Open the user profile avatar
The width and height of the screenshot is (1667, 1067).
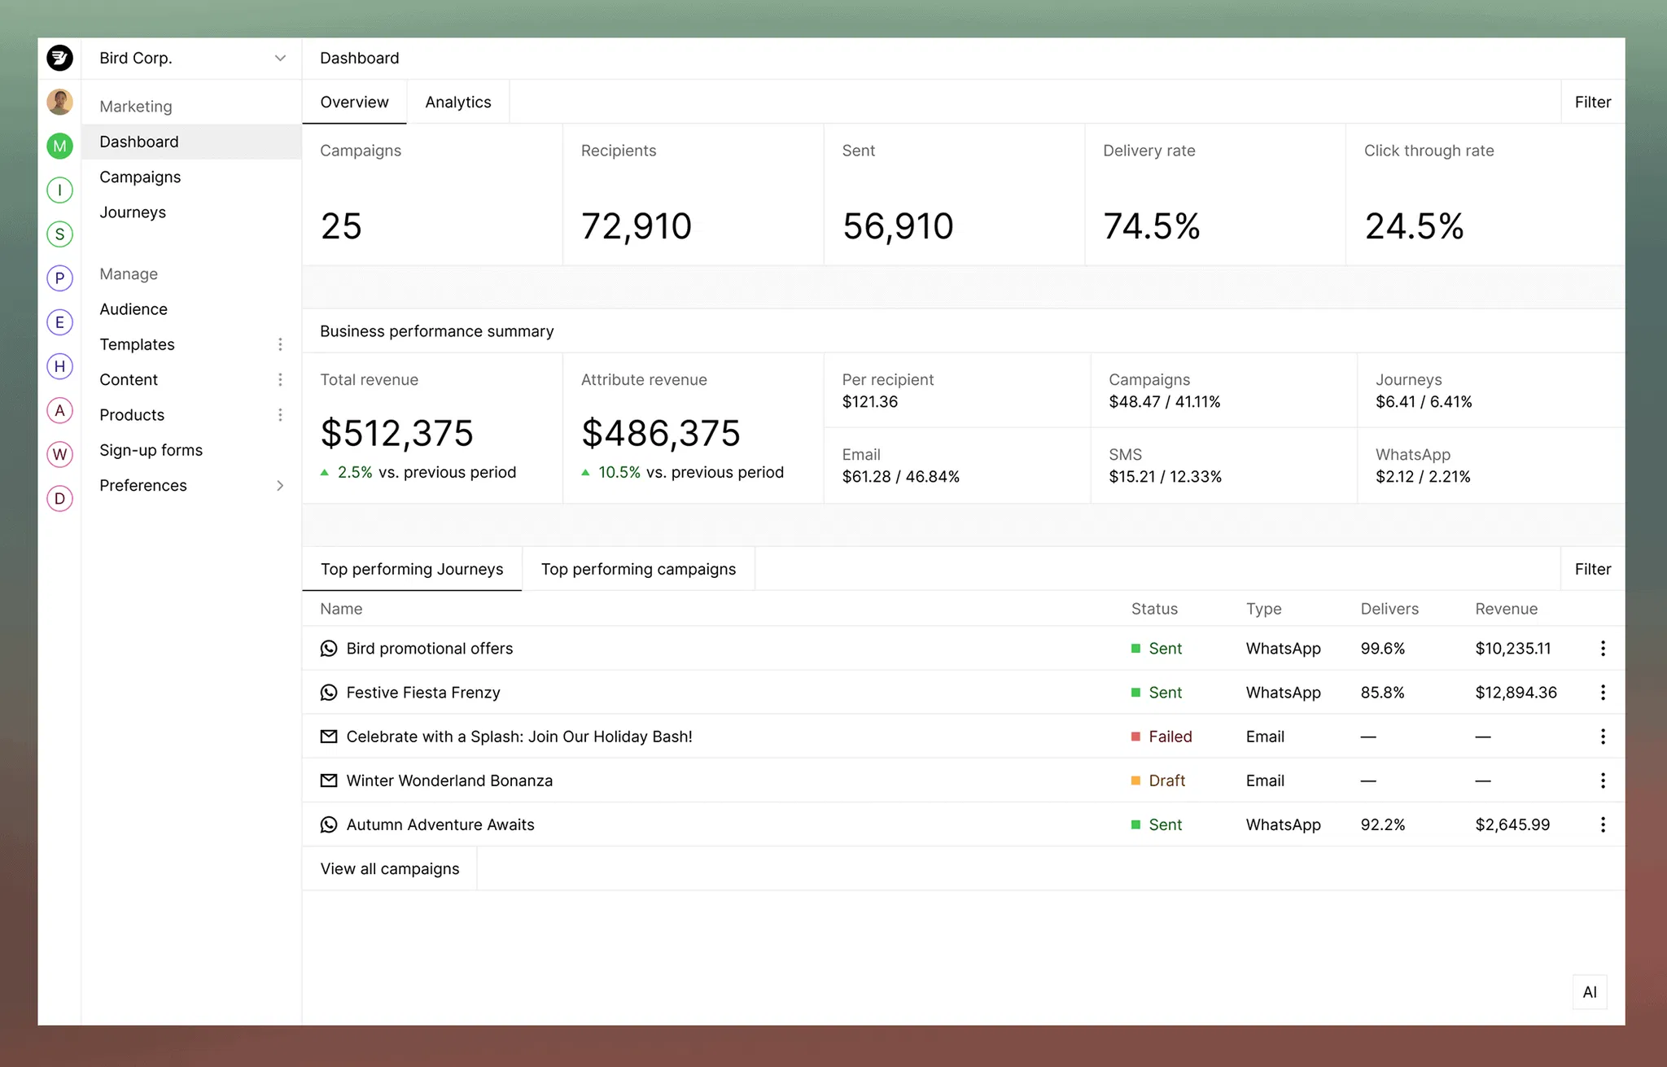(59, 103)
